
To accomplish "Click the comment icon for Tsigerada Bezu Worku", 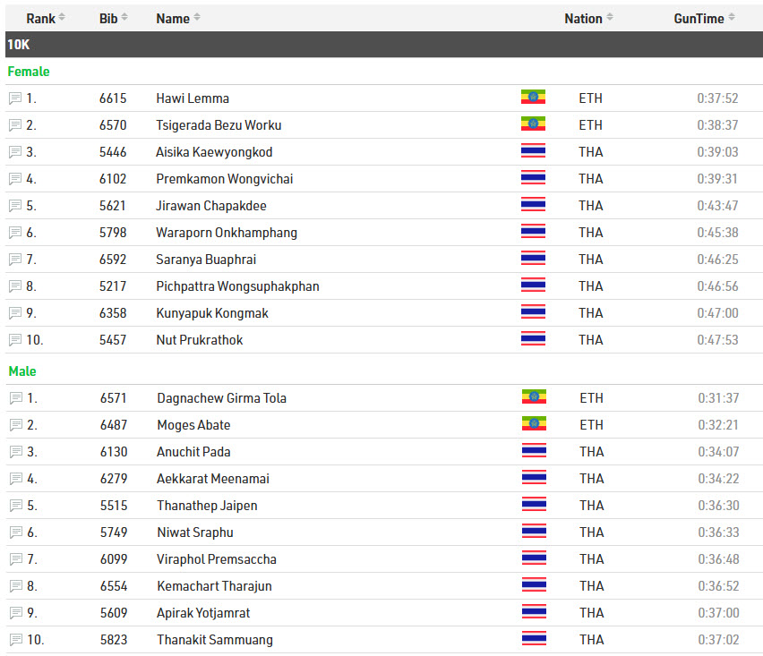I will [15, 125].
